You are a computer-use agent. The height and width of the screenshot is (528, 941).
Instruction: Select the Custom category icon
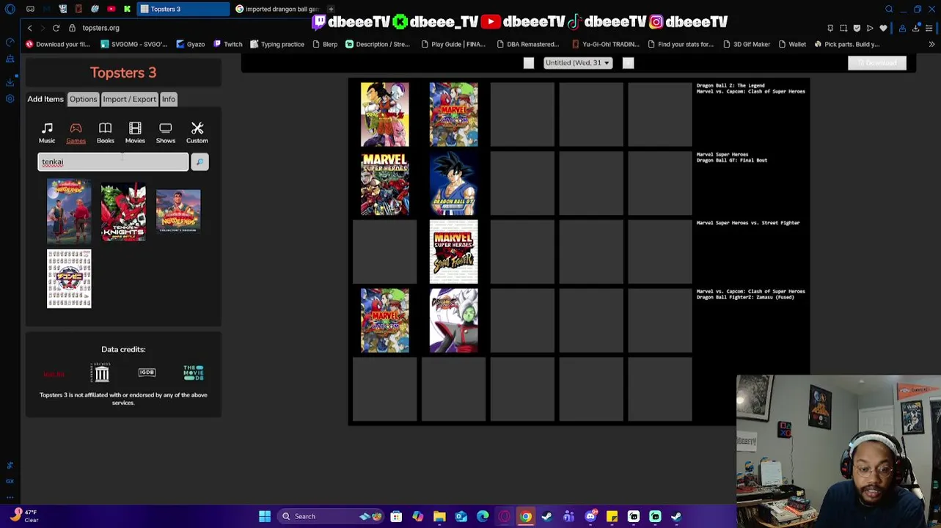pyautogui.click(x=197, y=133)
